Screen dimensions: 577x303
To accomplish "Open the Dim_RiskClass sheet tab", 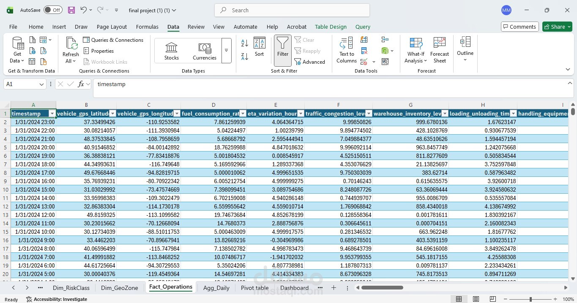I will tap(71, 288).
